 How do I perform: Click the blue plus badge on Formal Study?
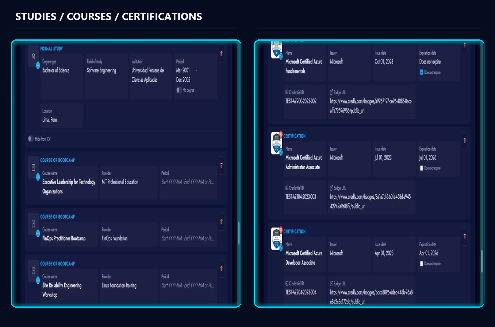(x=38, y=66)
